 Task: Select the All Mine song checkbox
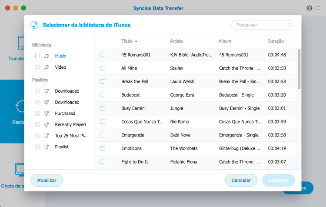tap(103, 68)
